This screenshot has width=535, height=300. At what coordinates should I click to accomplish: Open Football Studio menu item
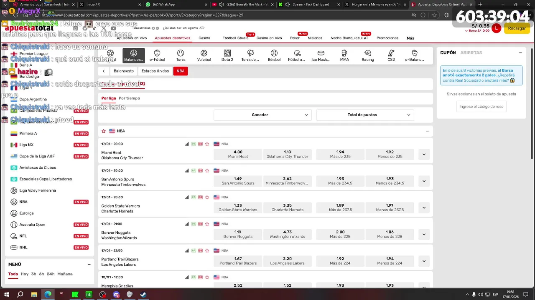[x=235, y=38]
